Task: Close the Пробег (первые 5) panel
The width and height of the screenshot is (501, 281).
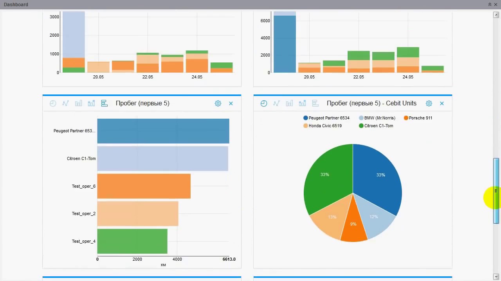Action: coord(231,103)
